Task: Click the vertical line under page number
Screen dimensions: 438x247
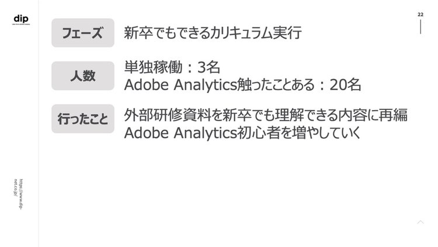Action: tap(420, 27)
